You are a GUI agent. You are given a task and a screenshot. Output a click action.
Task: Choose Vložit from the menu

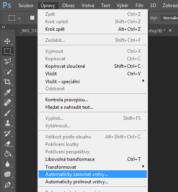click(x=93, y=74)
